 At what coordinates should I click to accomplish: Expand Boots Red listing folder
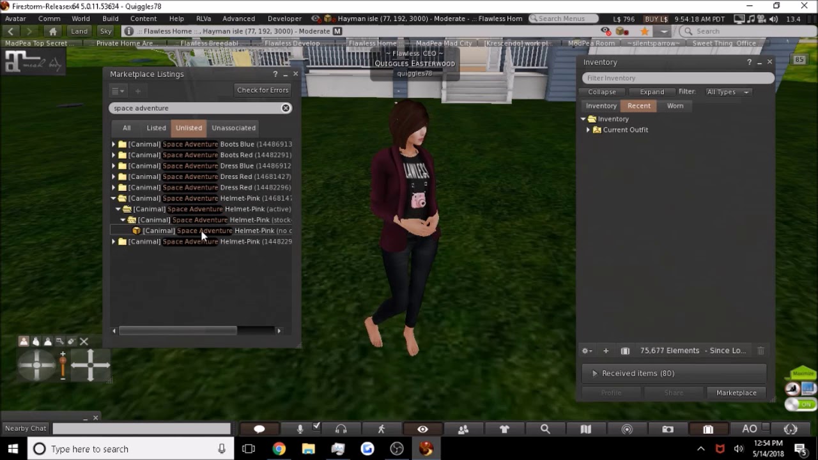click(114, 155)
